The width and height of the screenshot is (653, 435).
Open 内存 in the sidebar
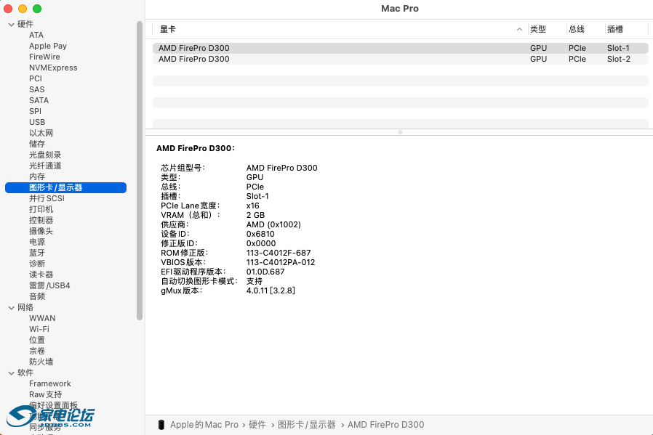click(x=37, y=176)
